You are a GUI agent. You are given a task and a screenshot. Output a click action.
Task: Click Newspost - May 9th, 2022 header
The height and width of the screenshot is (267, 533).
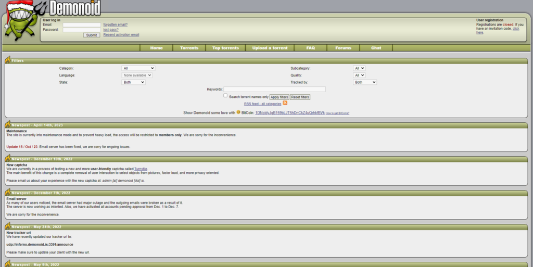pos(35,264)
